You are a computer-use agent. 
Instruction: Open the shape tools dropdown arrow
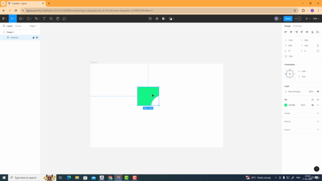click(31, 19)
